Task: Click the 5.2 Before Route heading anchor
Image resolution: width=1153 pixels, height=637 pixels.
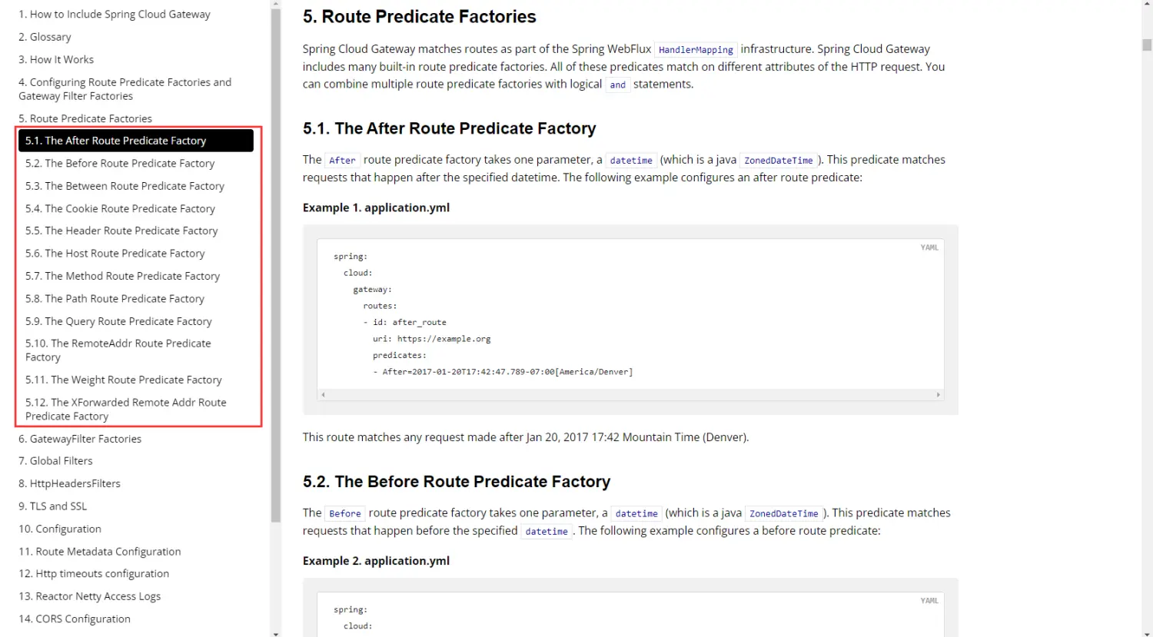Action: click(457, 482)
